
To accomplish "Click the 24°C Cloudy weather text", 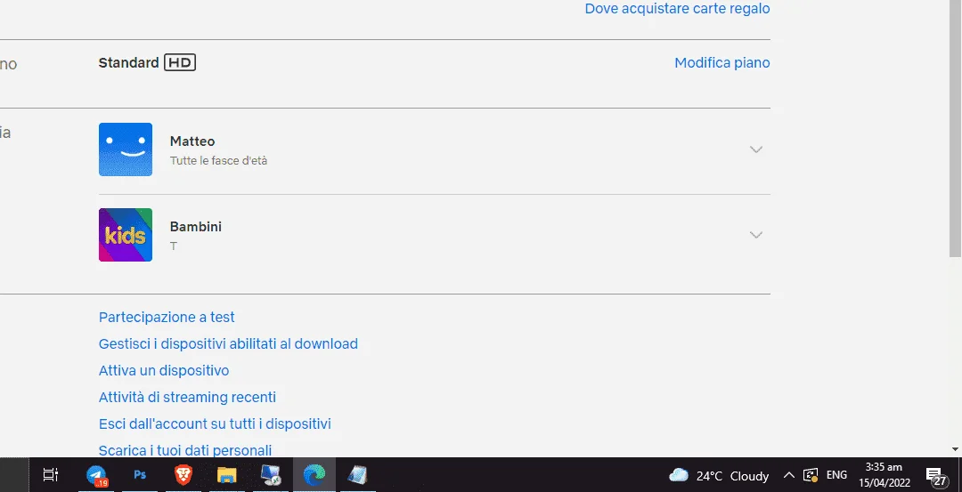I will click(x=732, y=475).
